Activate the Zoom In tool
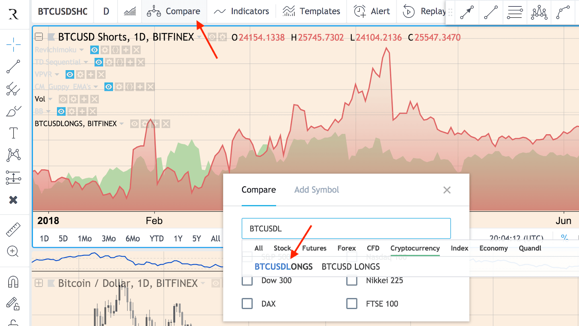Screen dimensions: 579x326 13,251
